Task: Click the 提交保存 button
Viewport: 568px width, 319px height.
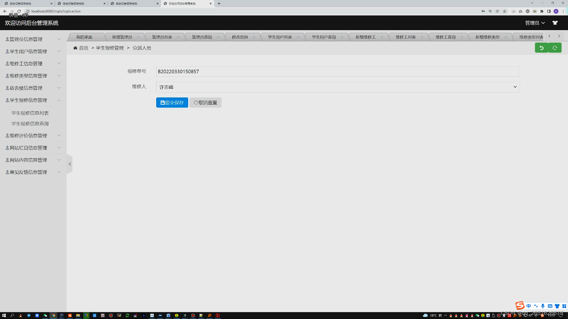Action: click(x=172, y=102)
